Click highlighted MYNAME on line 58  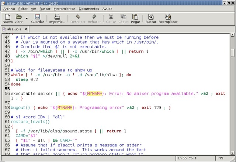pyautogui.click(x=65, y=108)
